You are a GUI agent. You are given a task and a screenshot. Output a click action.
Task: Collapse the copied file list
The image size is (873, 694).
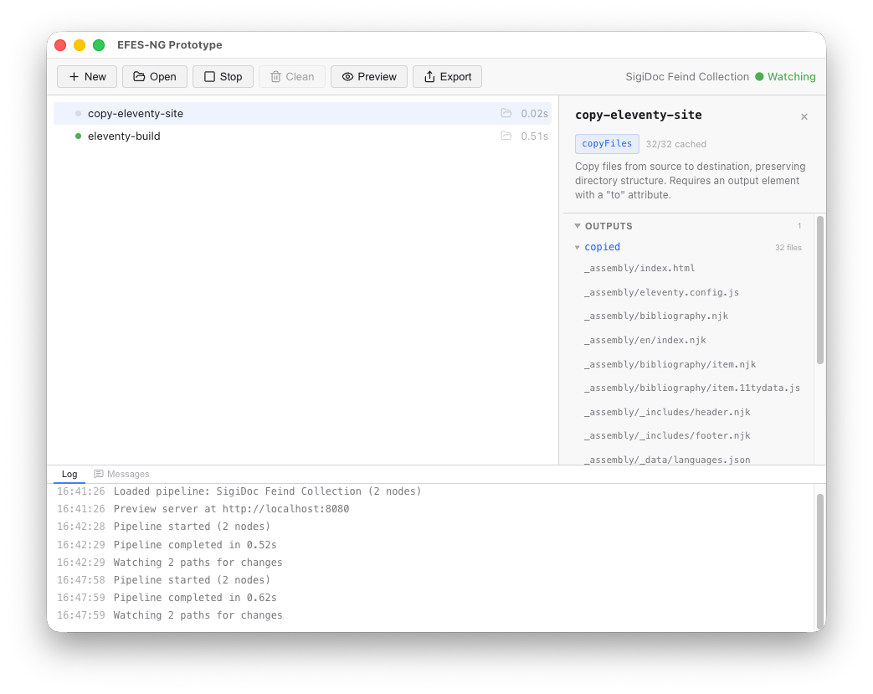point(578,247)
